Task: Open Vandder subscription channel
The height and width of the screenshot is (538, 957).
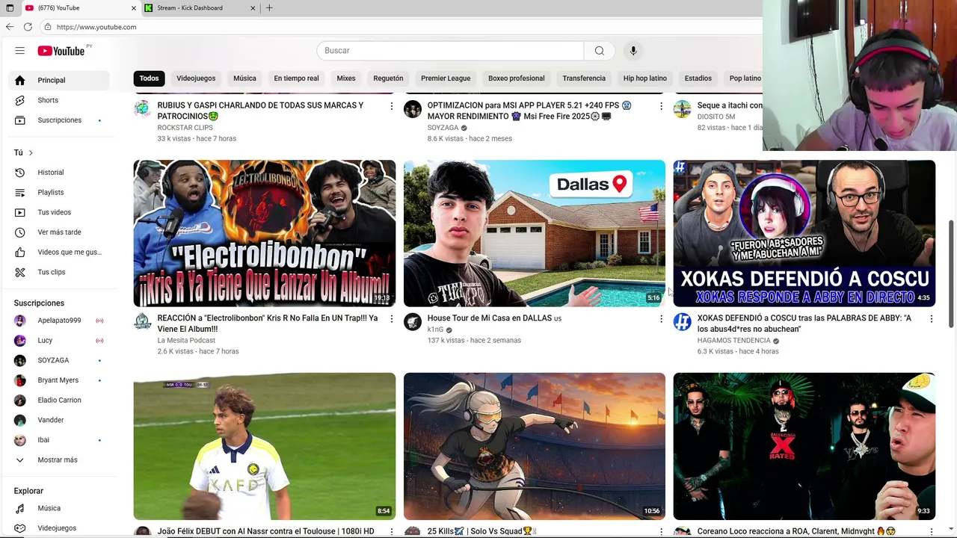Action: click(58, 420)
